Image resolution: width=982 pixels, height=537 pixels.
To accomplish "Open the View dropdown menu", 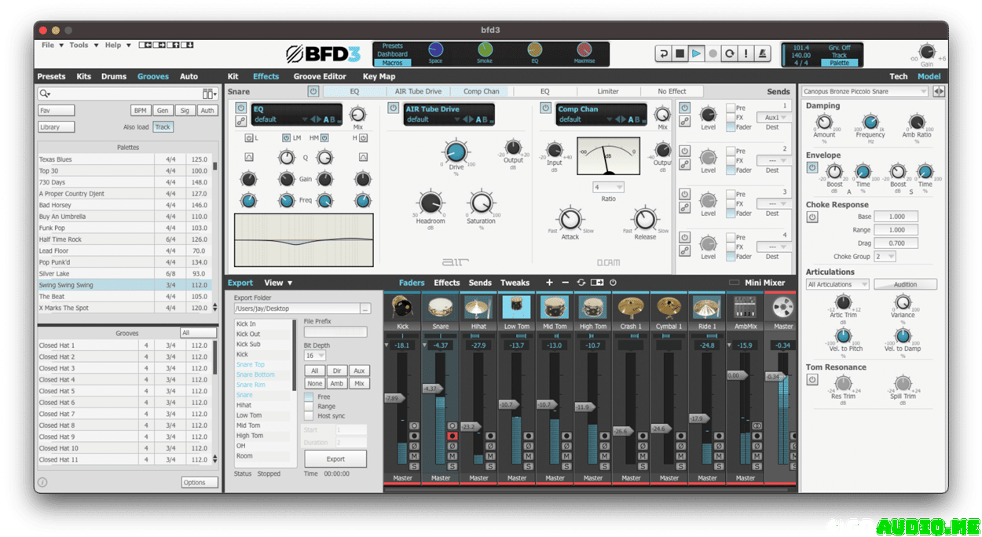I will pos(278,283).
